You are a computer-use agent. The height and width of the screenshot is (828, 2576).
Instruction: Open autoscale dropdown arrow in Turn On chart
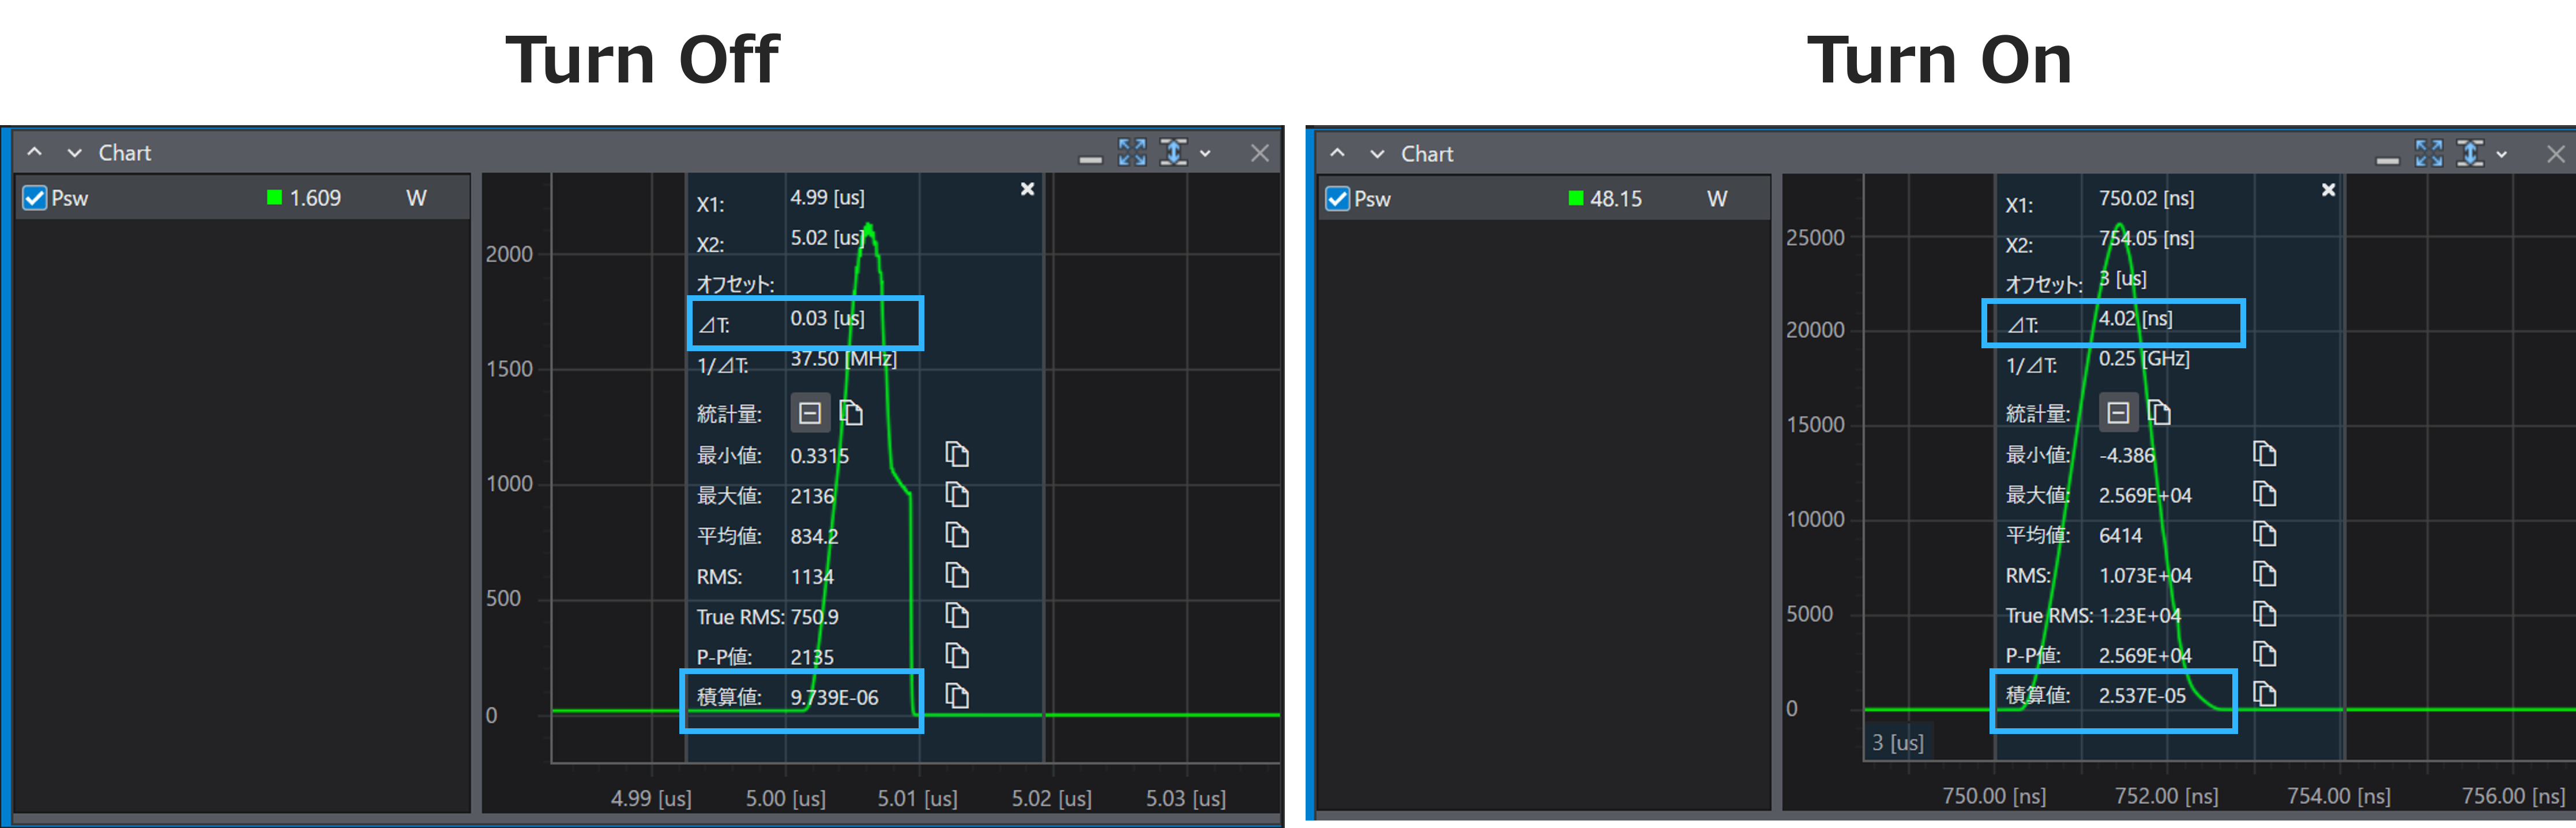coord(2501,154)
